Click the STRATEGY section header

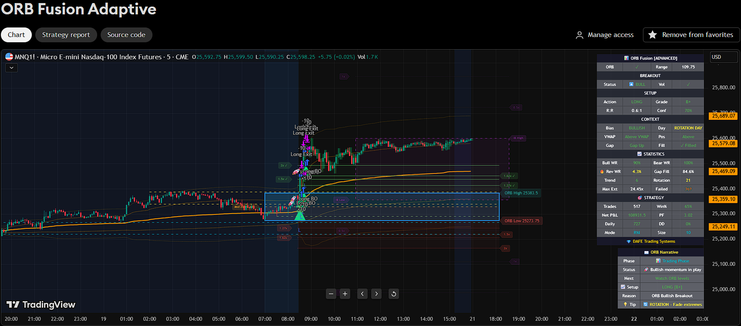650,198
